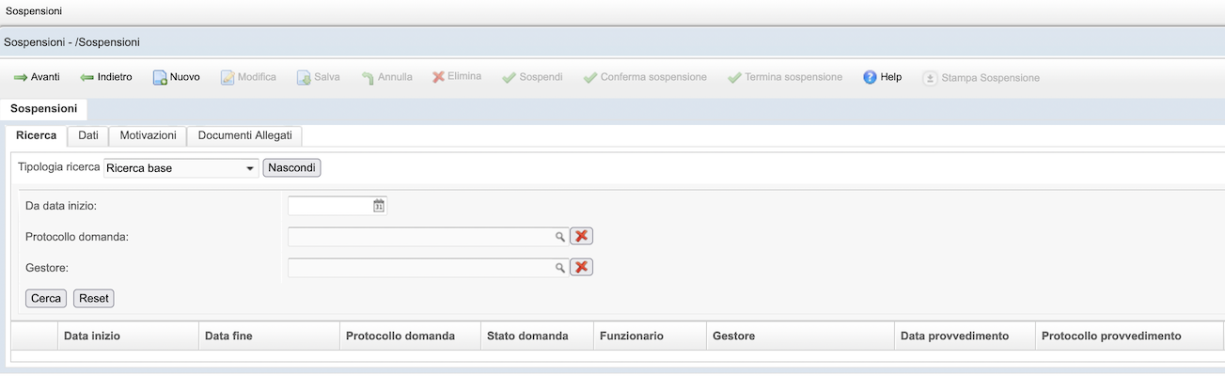Expand the Tipologia ricerca dropdown
The image size is (1225, 391).
(250, 169)
